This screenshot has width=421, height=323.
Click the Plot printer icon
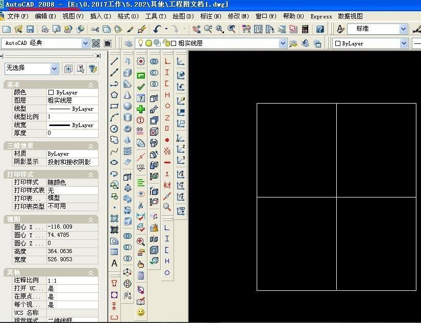tap(45, 29)
